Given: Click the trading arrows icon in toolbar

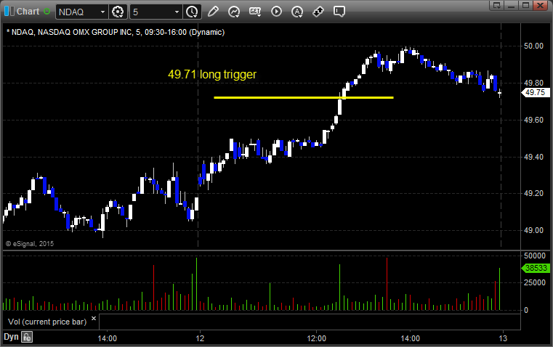Looking at the screenshot, I should click(318, 12).
